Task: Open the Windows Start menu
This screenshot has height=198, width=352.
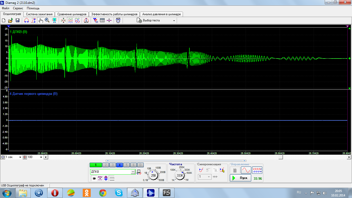Action: [7, 193]
